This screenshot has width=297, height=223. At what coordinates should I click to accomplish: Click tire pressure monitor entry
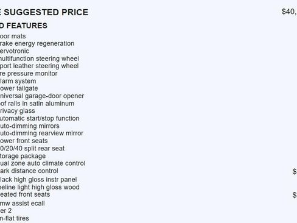29,74
